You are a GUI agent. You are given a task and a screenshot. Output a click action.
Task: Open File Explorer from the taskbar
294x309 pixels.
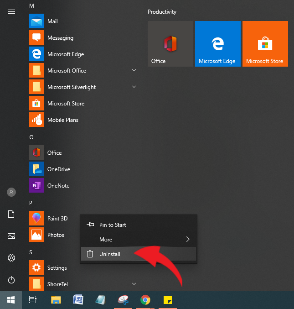click(56, 300)
